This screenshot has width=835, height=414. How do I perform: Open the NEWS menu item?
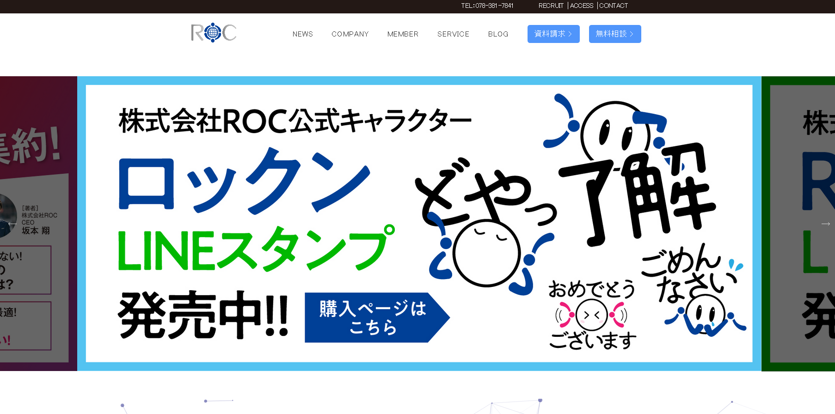pos(303,34)
